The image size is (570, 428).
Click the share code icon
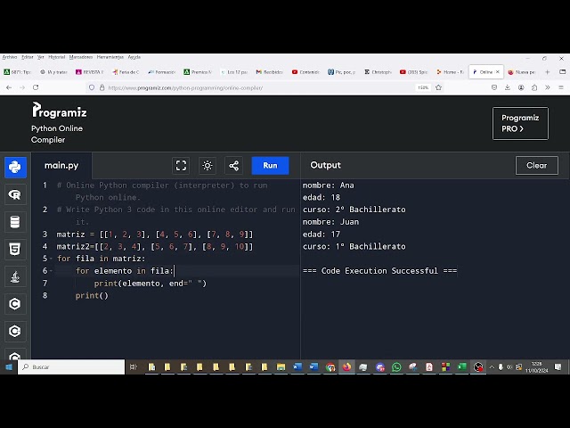pyautogui.click(x=233, y=166)
